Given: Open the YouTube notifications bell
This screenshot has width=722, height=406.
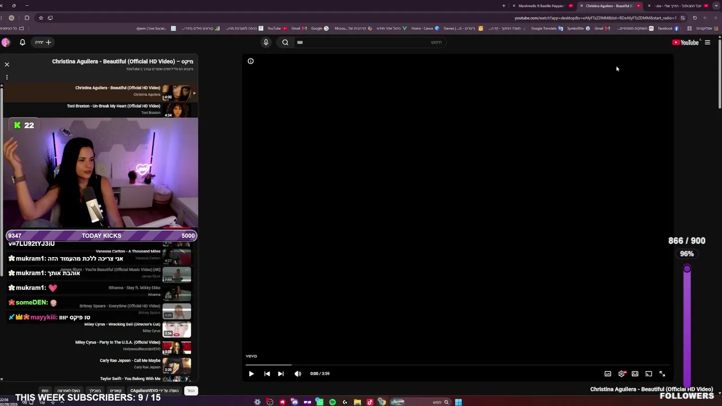Looking at the screenshot, I should pyautogui.click(x=23, y=42).
